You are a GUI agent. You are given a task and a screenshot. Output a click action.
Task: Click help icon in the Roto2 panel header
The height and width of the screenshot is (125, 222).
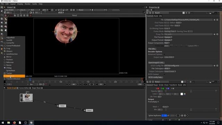[207, 82]
